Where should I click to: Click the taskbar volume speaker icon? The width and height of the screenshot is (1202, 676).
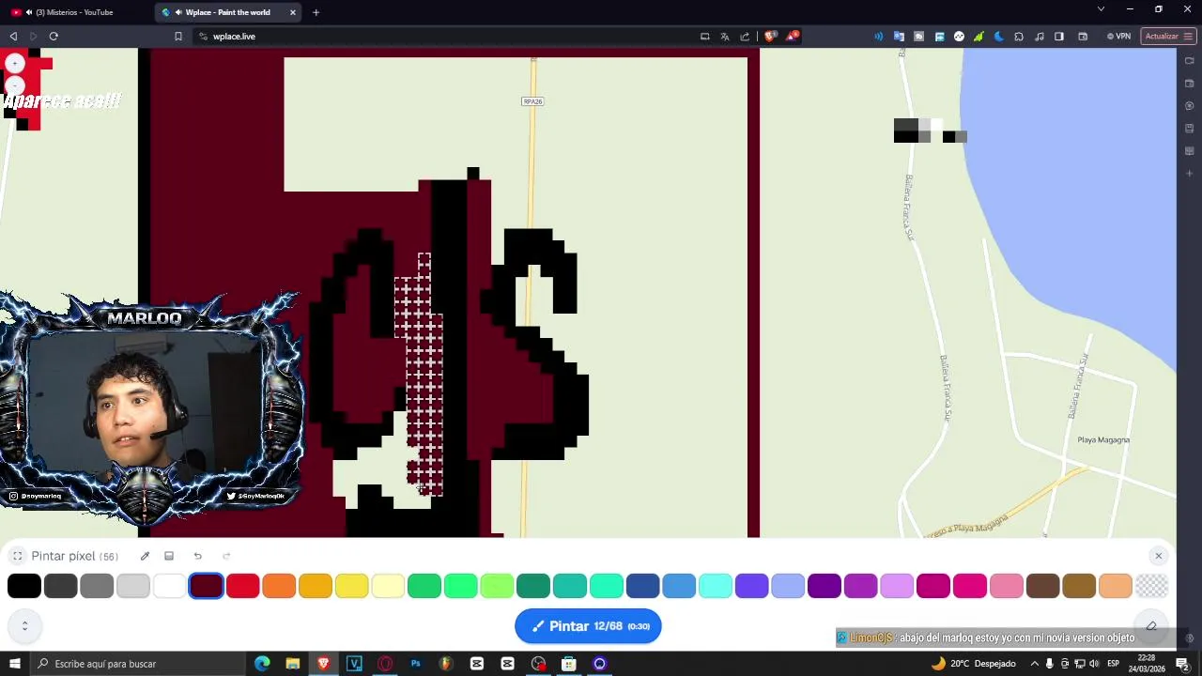pyautogui.click(x=1095, y=664)
